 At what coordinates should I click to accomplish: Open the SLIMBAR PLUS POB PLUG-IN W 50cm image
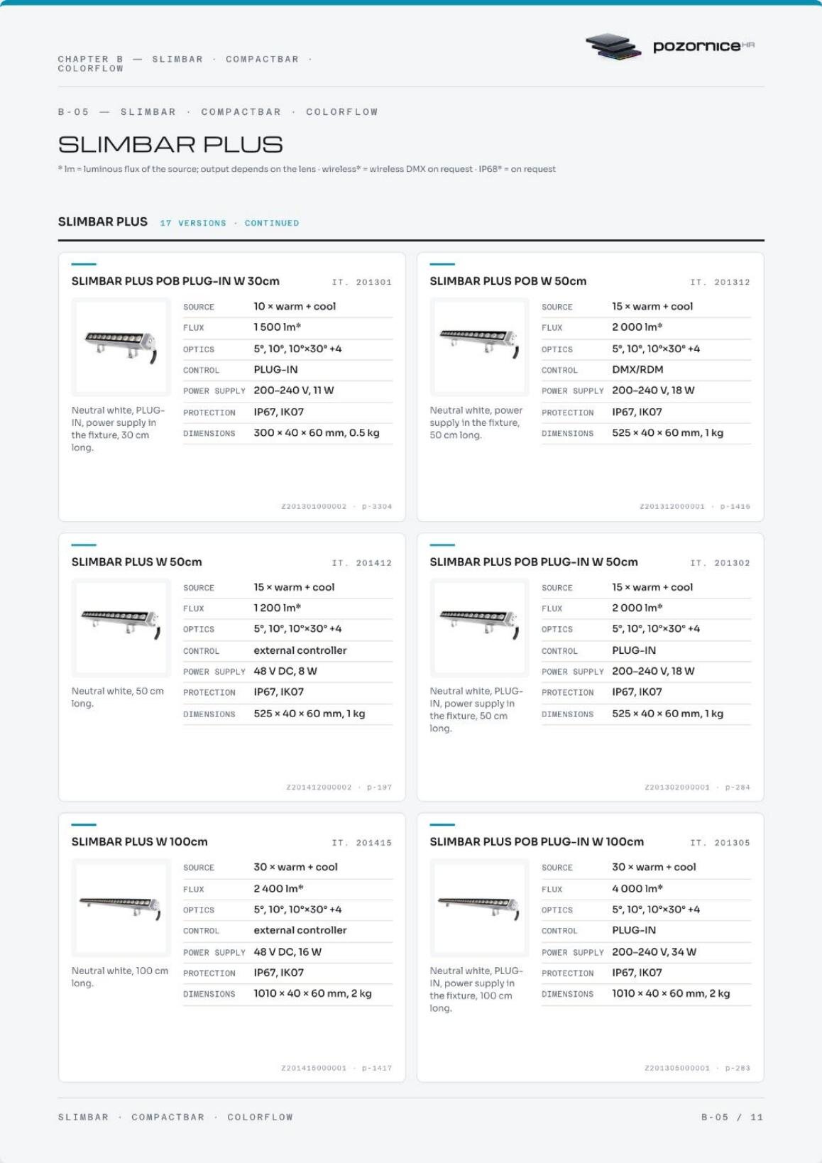tap(479, 627)
